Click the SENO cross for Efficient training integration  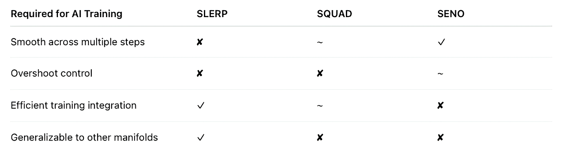pos(440,106)
